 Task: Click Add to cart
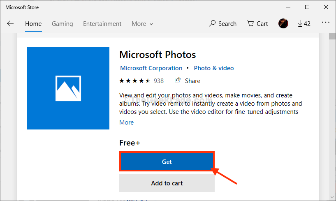point(167,183)
